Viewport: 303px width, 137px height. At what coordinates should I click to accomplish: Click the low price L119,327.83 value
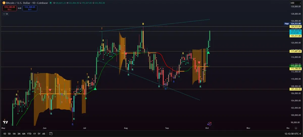pyautogui.click(x=86, y=3)
